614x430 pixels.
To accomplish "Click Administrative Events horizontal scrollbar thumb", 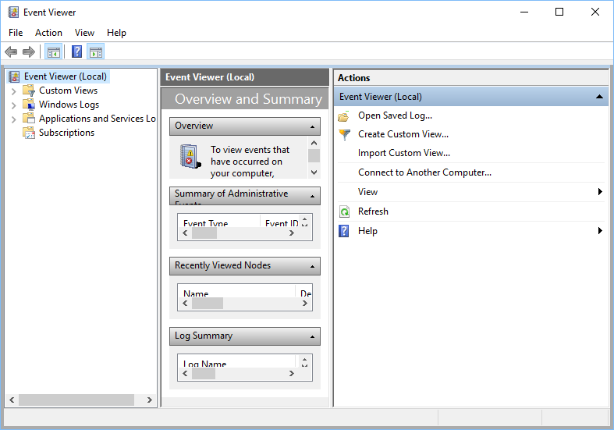I will [204, 233].
